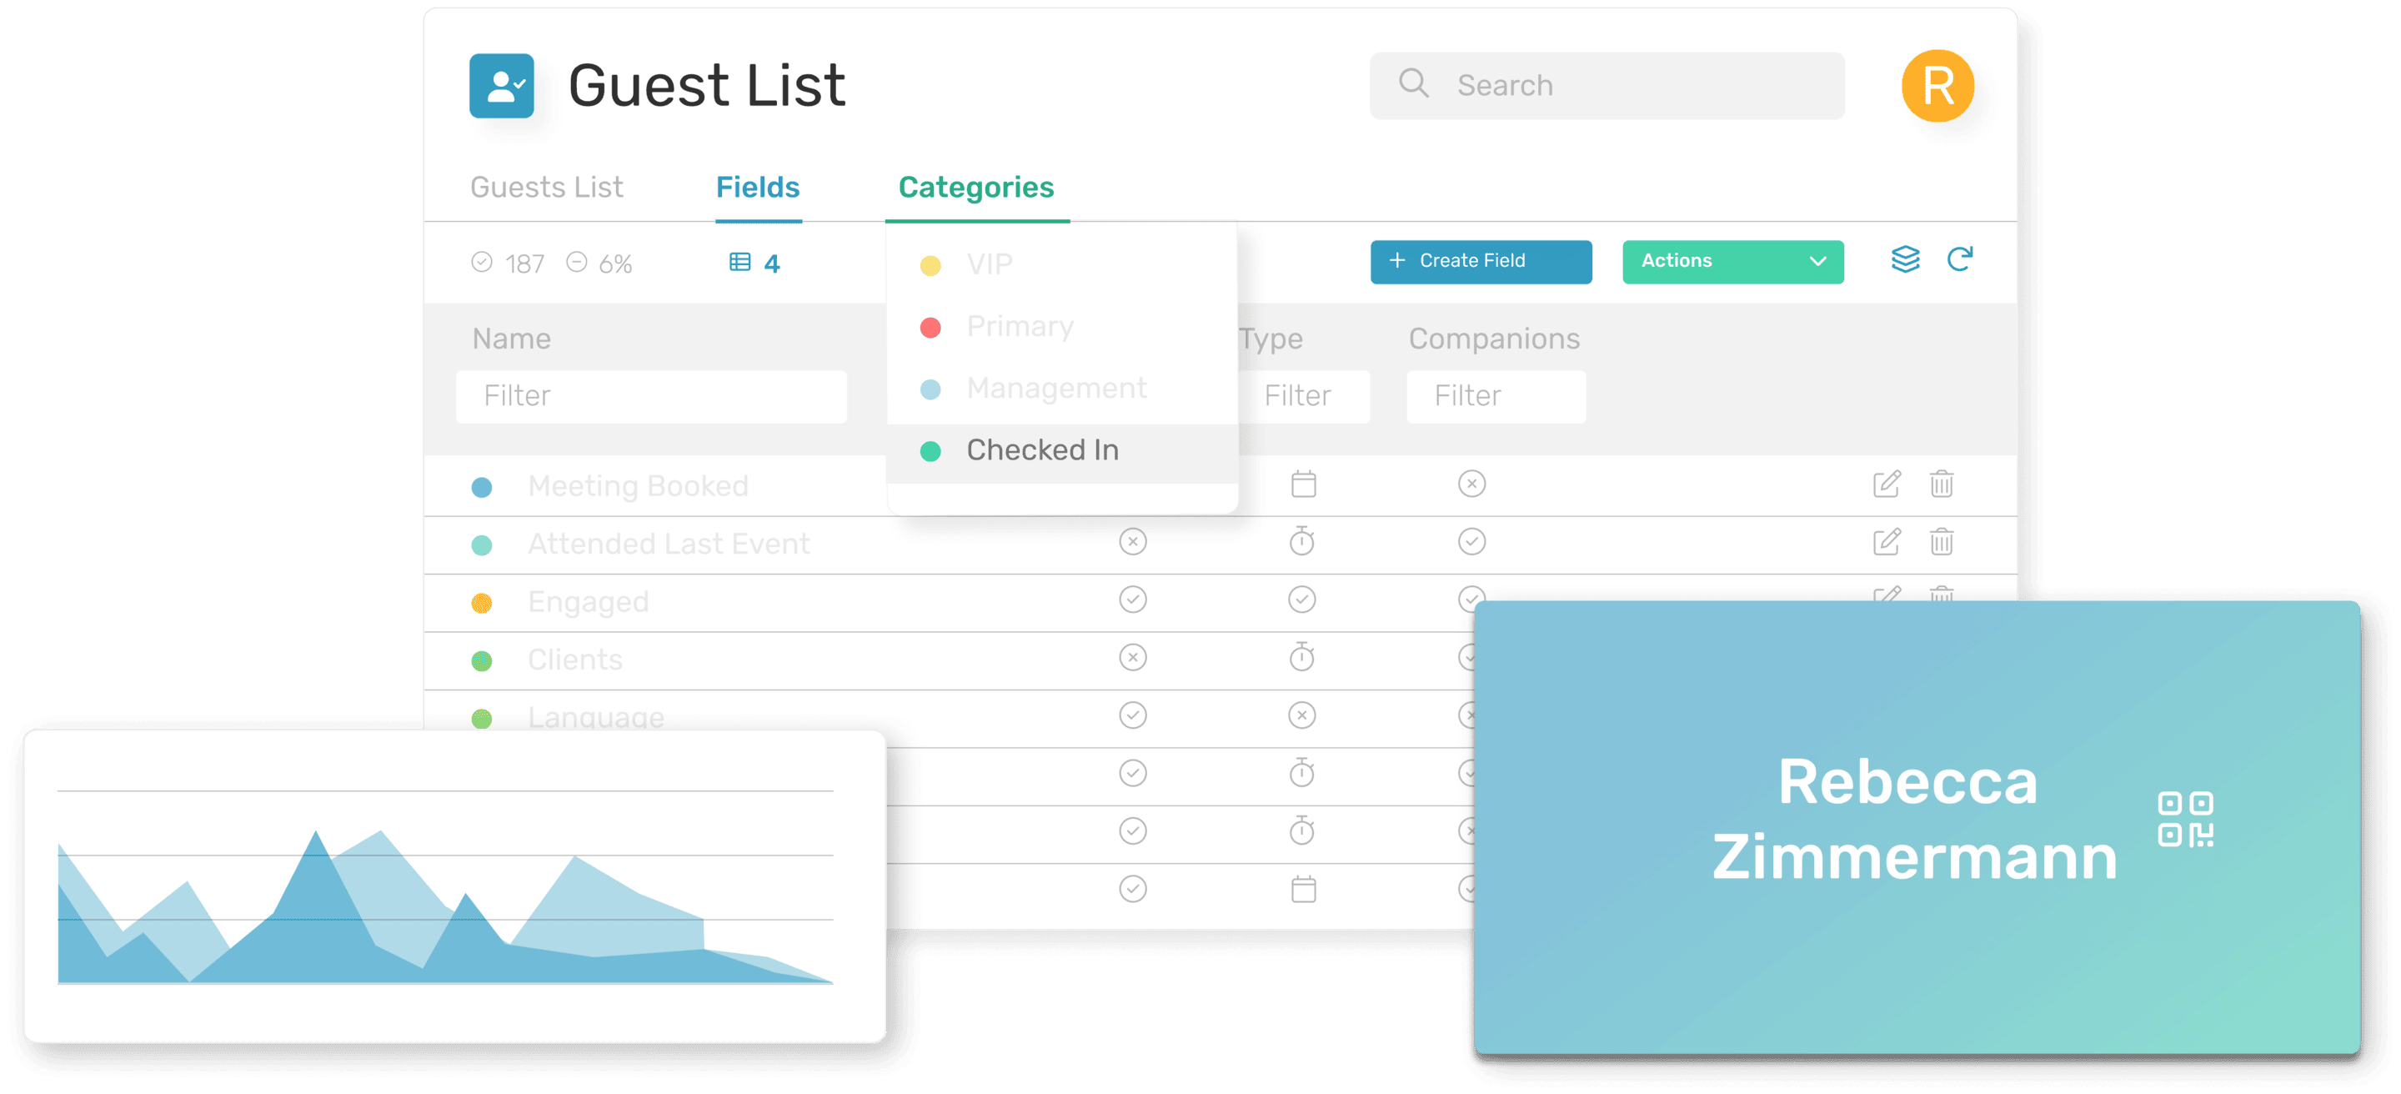
Task: Click the orange color dot beside Engaged
Action: [x=482, y=603]
